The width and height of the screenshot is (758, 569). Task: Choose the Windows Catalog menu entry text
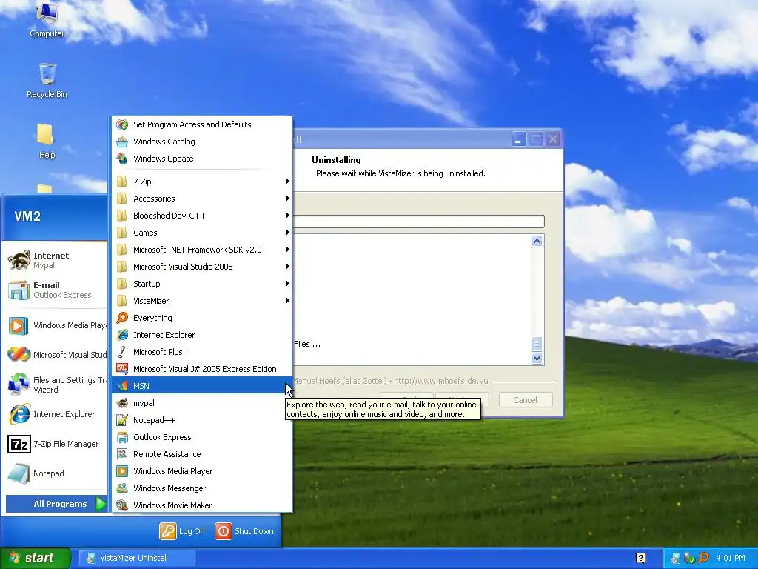pos(164,142)
